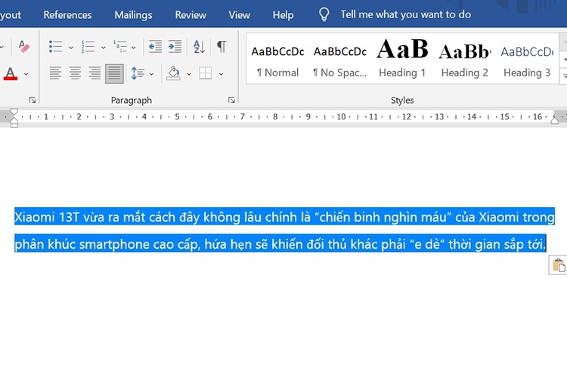The height and width of the screenshot is (378, 567).
Task: Click the Clear All Formatting eraser icon
Action: click(x=23, y=47)
